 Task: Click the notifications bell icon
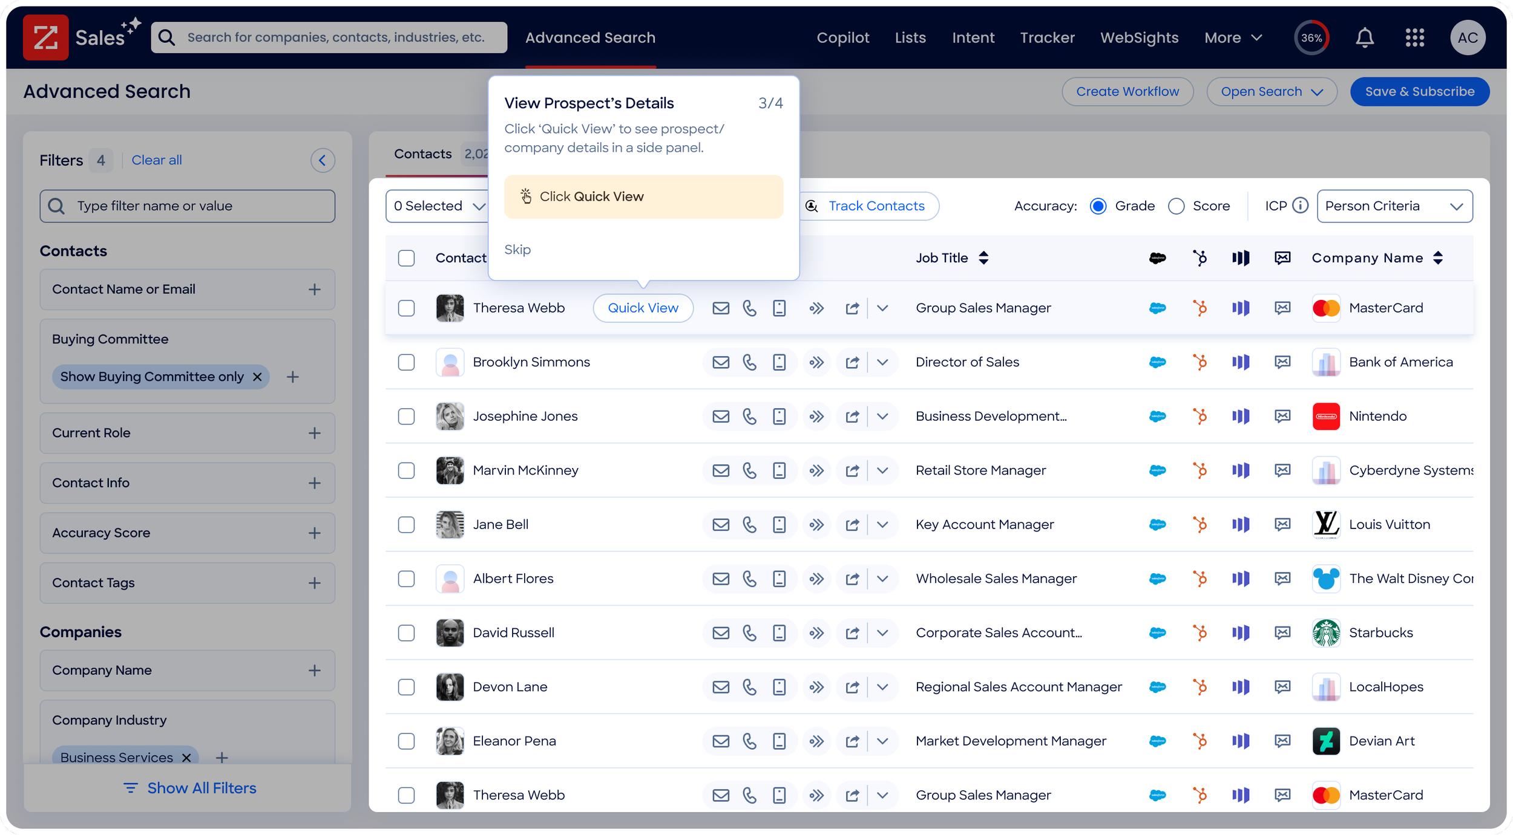1364,37
